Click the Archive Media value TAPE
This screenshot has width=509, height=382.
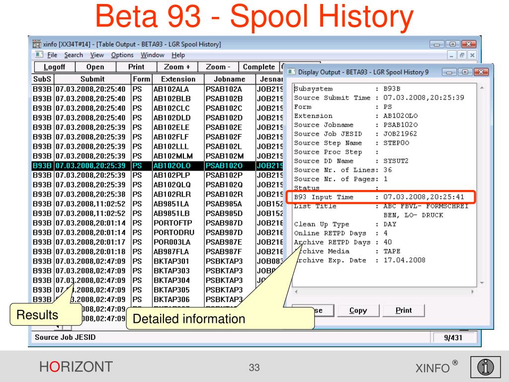coord(392,251)
